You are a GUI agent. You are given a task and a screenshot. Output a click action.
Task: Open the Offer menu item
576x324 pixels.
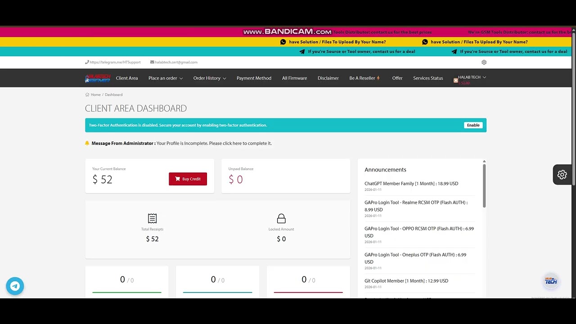point(397,78)
